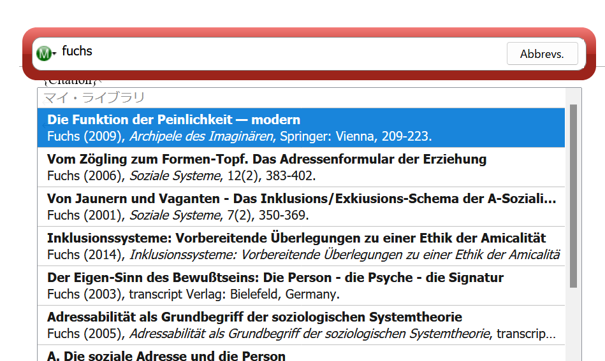Image resolution: width=605 pixels, height=361 pixels.
Task: Select "Der Eigen-Sinn des Bewußtseins" result
Action: pos(301,286)
